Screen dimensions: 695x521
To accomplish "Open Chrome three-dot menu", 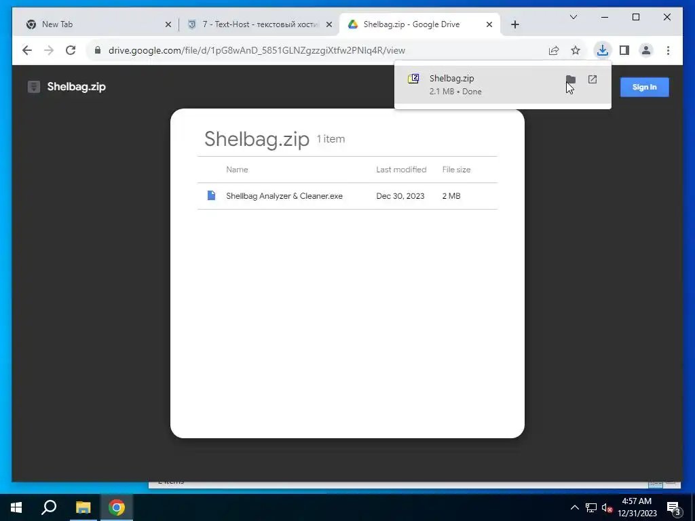I will click(x=668, y=50).
